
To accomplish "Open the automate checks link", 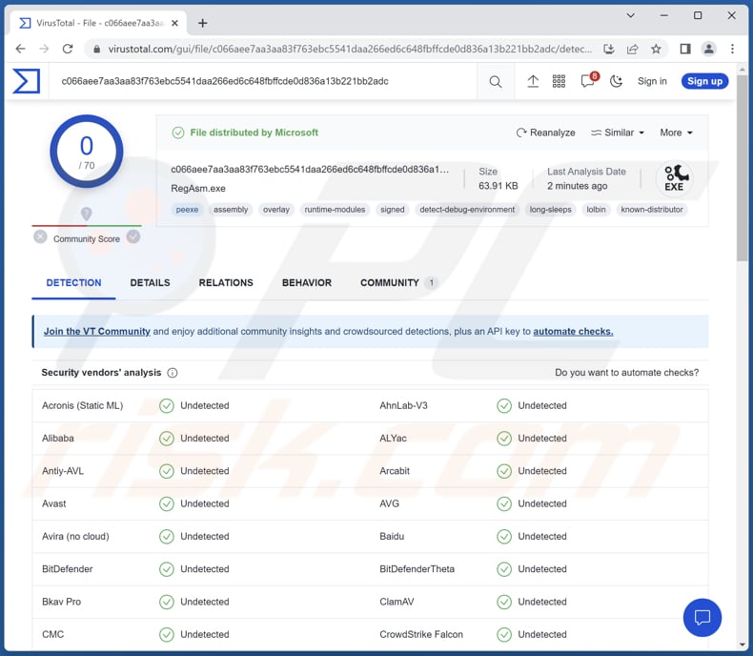I will 573,332.
